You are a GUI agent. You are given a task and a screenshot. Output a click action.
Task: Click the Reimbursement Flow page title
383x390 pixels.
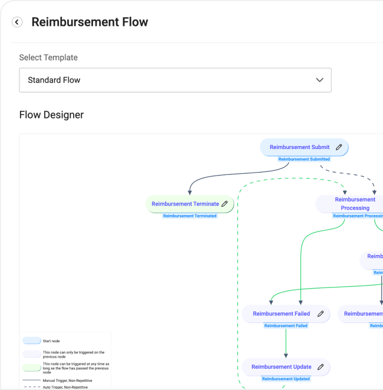(x=90, y=22)
